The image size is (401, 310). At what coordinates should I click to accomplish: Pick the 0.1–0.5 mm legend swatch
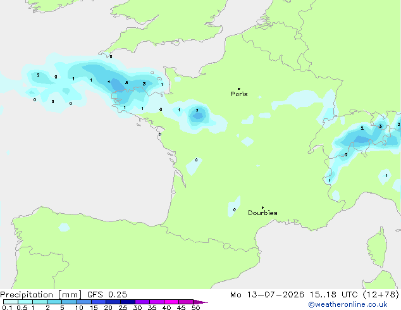(11, 302)
